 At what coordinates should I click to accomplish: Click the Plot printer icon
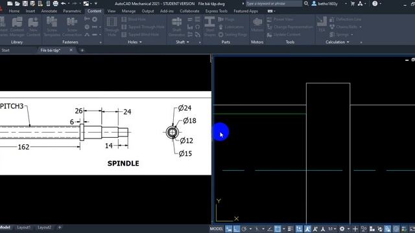pyautogui.click(x=56, y=3)
